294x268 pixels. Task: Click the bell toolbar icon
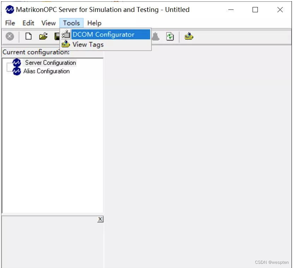point(156,37)
